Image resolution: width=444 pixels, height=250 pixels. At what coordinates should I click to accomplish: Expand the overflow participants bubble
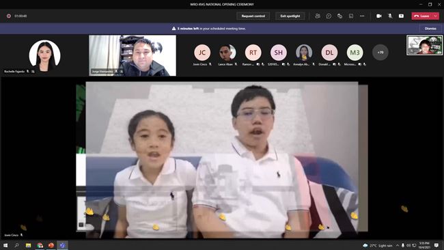click(380, 53)
